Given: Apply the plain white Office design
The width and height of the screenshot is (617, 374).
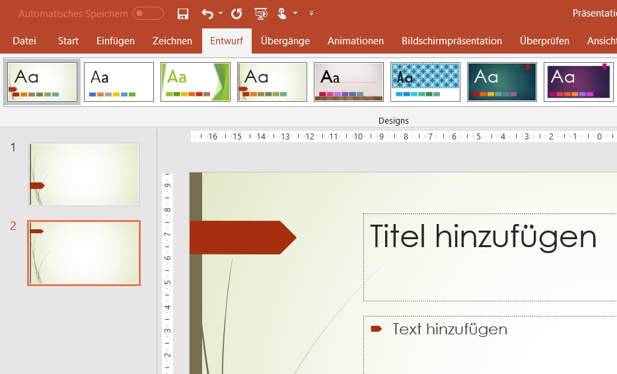Looking at the screenshot, I should point(119,82).
